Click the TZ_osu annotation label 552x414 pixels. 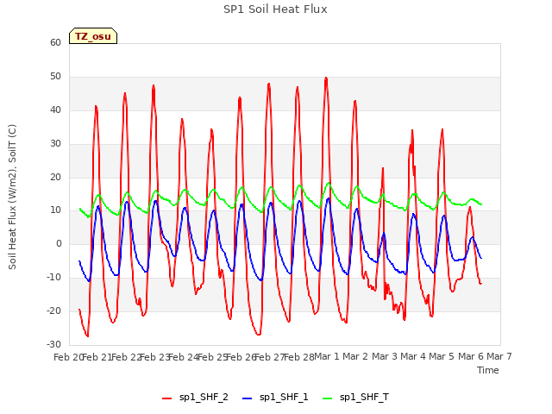point(93,36)
